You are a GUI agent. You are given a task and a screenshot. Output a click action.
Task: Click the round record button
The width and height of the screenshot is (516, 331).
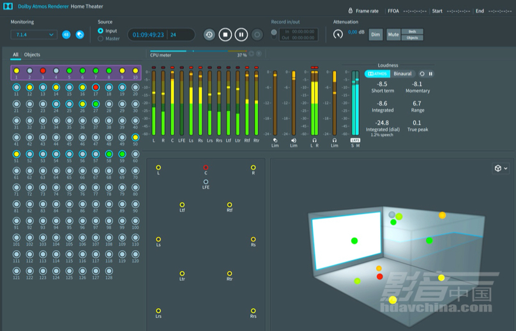257,34
